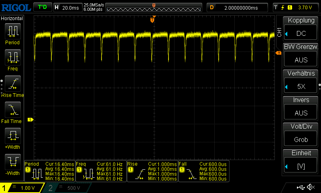321x193 pixels.
Task: Select the Freq measurement icon
Action: pyautogui.click(x=12, y=60)
